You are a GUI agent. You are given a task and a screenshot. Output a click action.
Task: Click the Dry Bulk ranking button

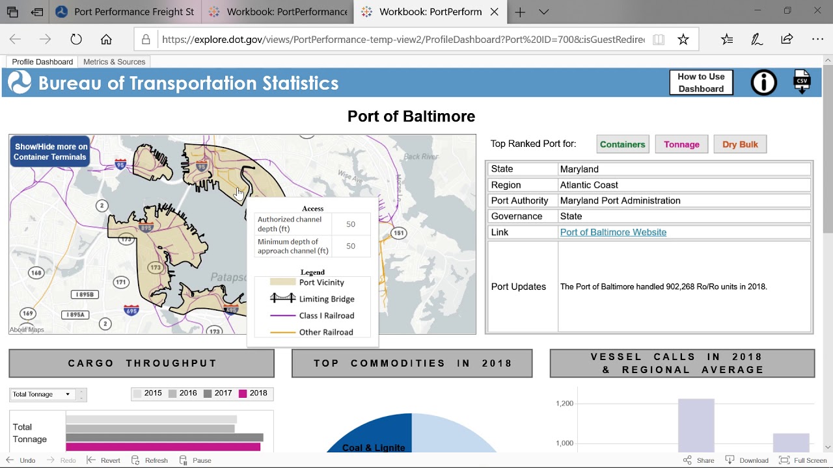coord(740,144)
